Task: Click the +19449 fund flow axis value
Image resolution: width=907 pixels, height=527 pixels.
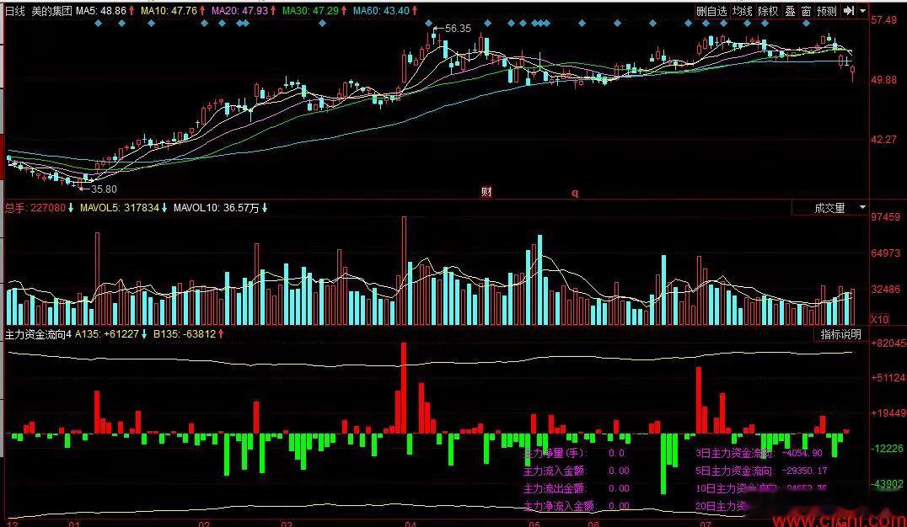Action: 888,413
